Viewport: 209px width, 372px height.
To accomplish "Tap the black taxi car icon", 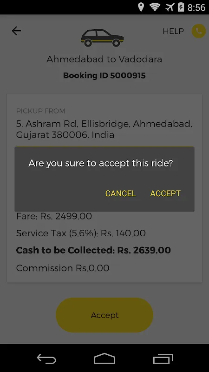I will pyautogui.click(x=102, y=38).
